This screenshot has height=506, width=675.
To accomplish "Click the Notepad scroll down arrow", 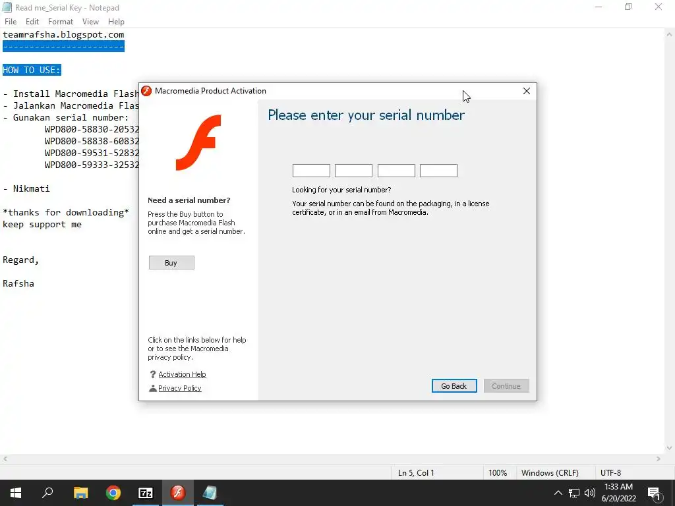I will coord(670,448).
